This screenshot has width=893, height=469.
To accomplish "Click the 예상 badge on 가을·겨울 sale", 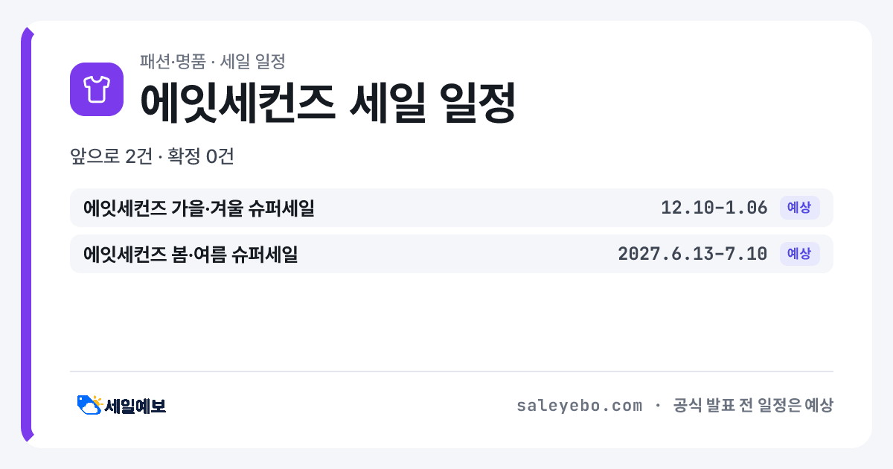I will (x=799, y=208).
